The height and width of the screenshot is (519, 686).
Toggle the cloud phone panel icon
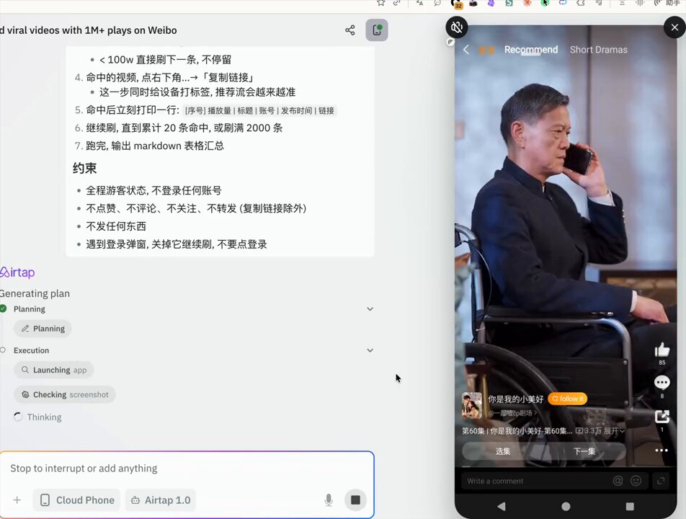tap(377, 30)
